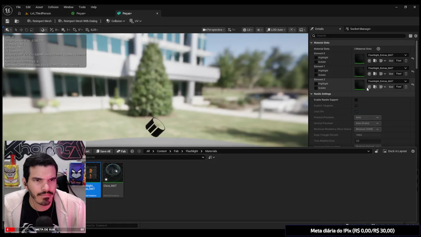Image resolution: width=421 pixels, height=237 pixels.
Task: Enable Highlight checkbox for Element 2
Action: point(316,84)
